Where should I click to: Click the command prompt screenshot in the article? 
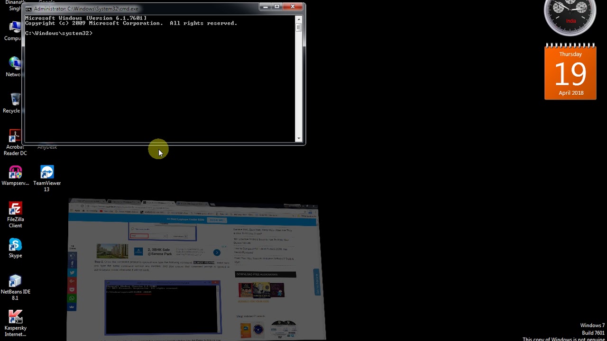(163, 308)
